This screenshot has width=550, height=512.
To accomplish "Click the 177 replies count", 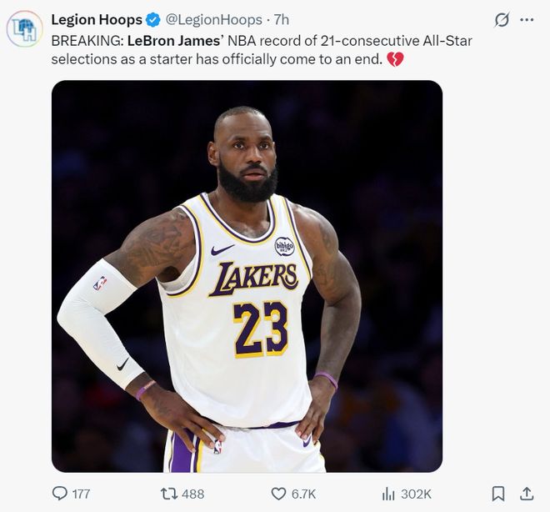I will [81, 494].
